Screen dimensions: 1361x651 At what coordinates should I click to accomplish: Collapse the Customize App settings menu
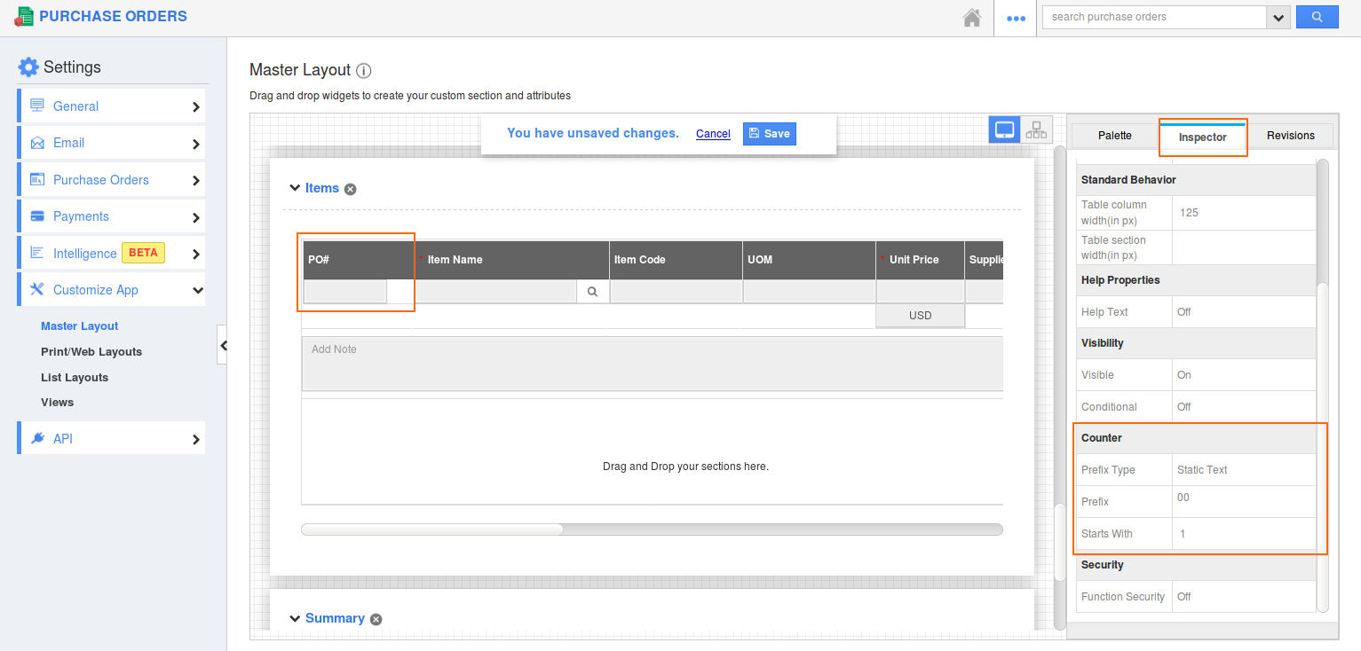coord(197,290)
